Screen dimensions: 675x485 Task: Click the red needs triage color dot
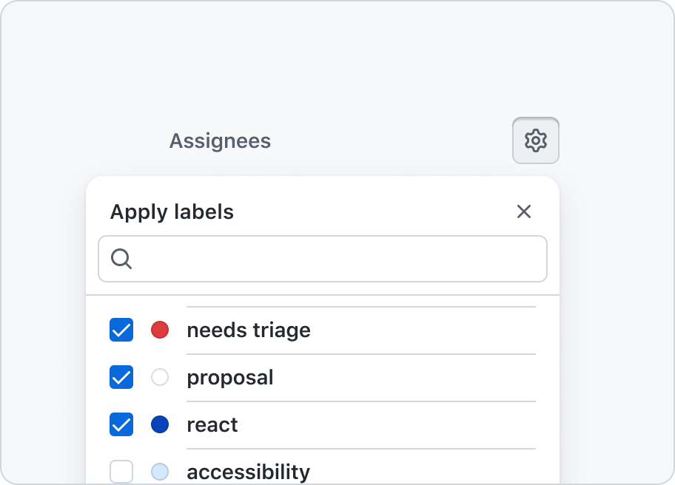(x=160, y=330)
